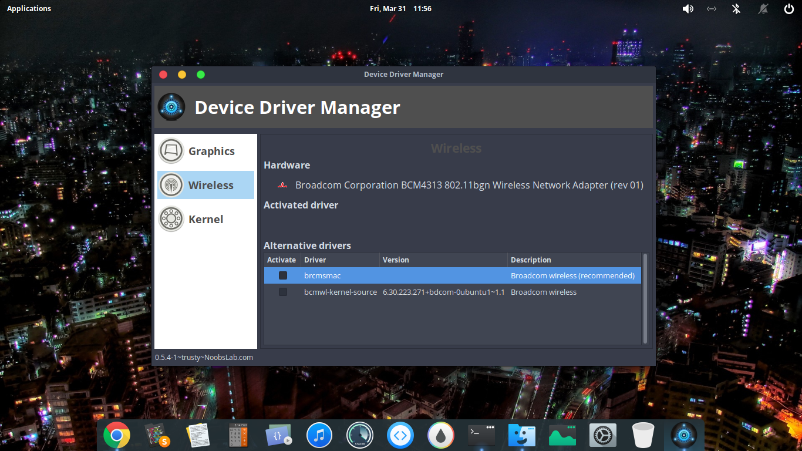Open the date and time calendar dropdown

(x=400, y=9)
